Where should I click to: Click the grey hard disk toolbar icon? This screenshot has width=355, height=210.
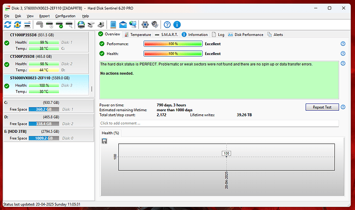tap(40, 25)
